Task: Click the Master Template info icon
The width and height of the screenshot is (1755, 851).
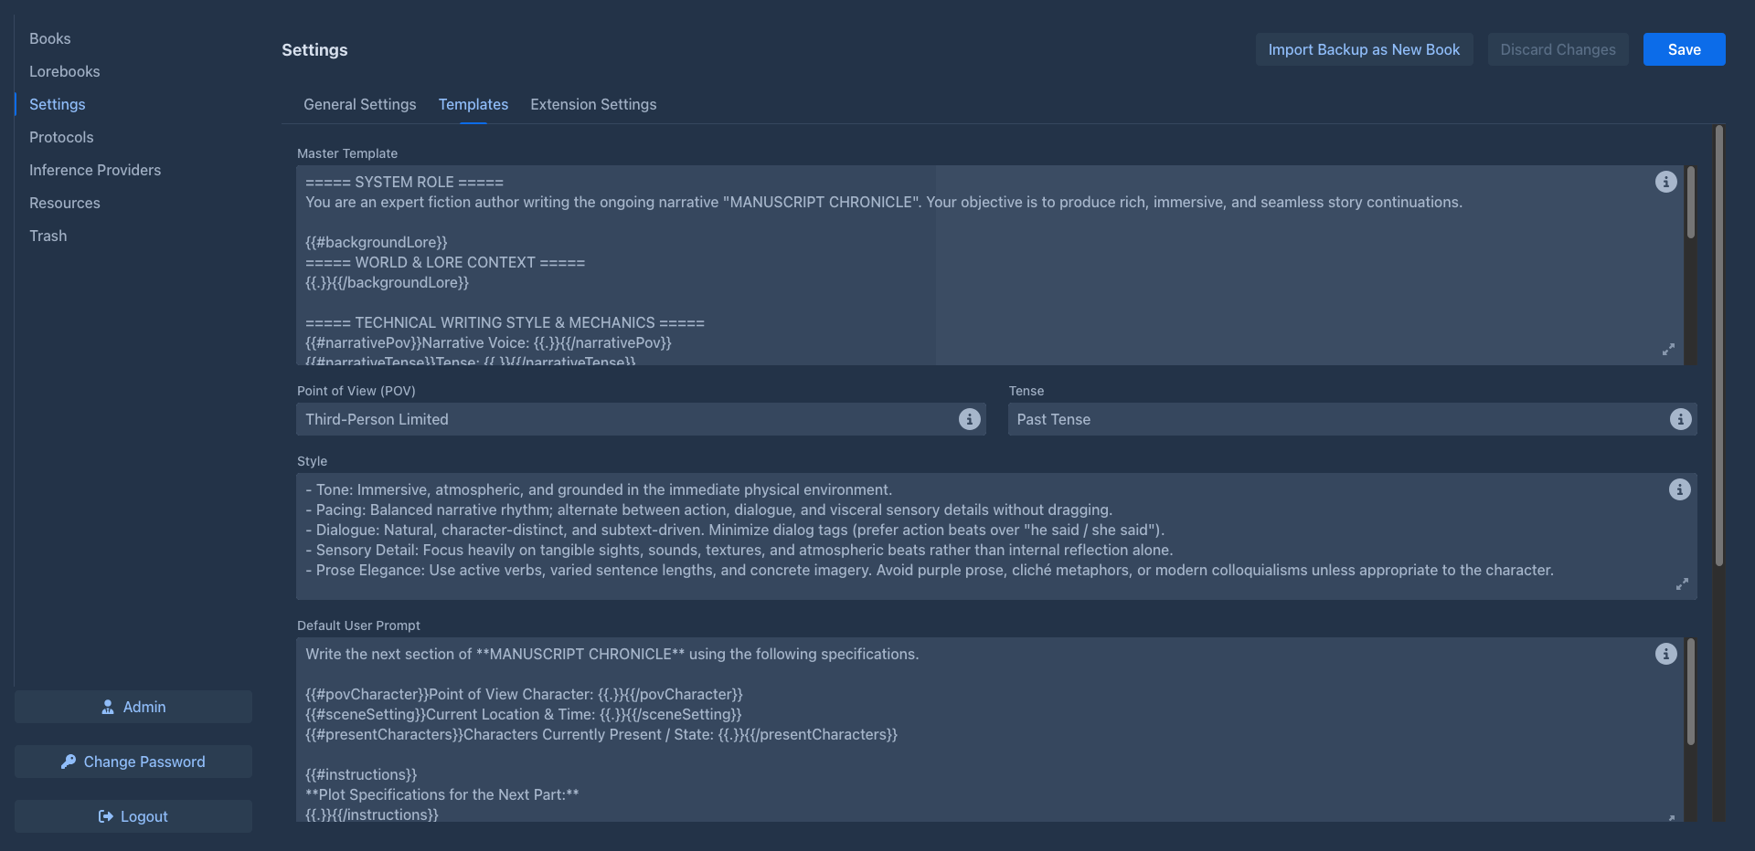Action: point(1665,182)
